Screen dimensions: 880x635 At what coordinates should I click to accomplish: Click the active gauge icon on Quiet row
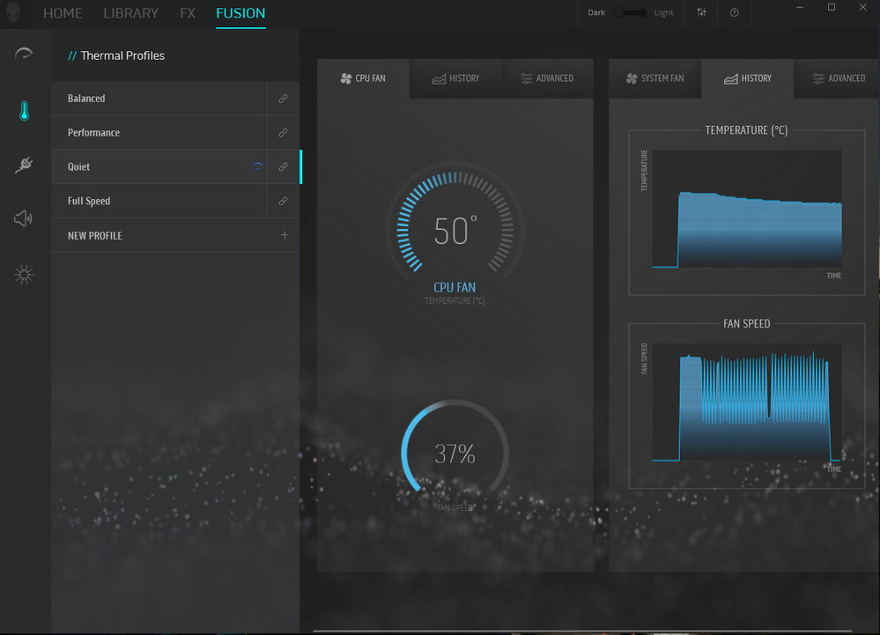257,166
